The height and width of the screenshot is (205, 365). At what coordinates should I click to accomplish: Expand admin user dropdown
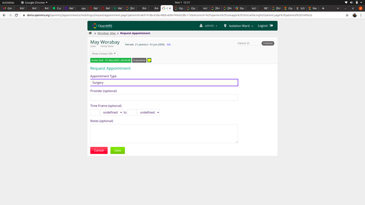(208, 26)
